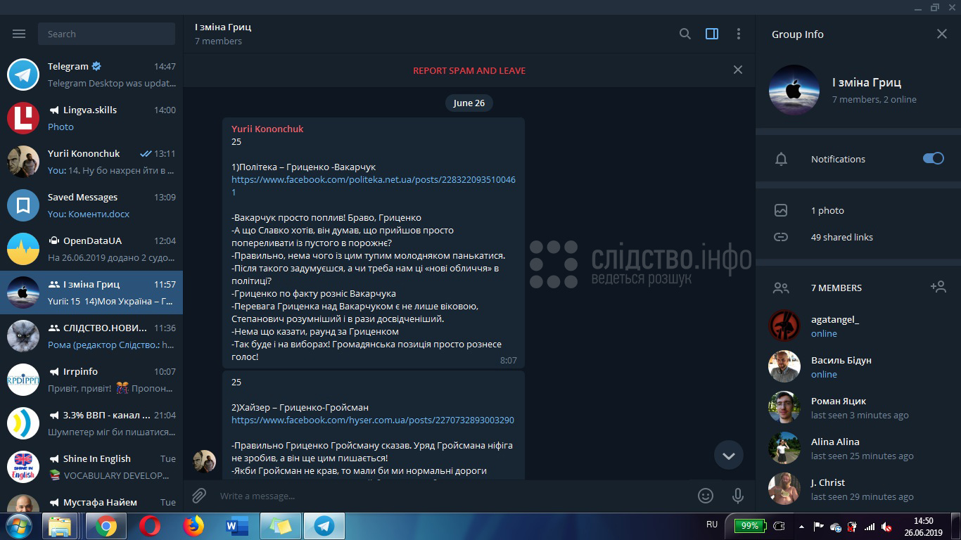Open the 3.3% ВВП channel
The image size is (961, 540).
click(91, 423)
